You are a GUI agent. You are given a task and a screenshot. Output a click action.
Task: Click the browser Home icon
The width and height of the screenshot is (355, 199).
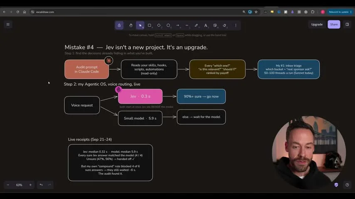(x=25, y=12)
